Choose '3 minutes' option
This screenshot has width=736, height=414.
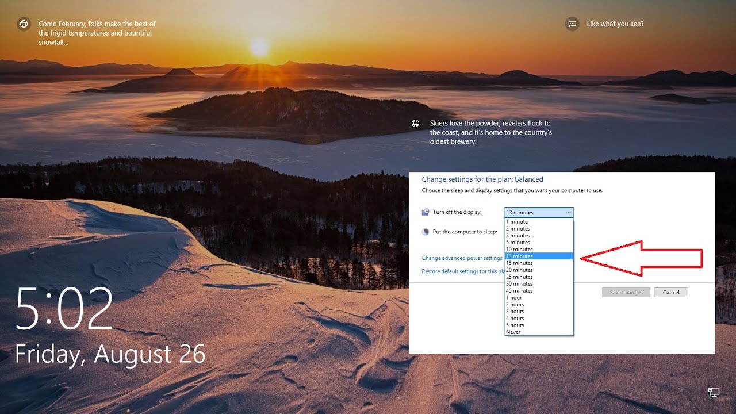click(x=539, y=236)
